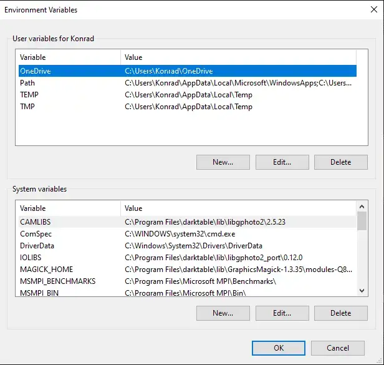Click New... under System variables

pos(223,313)
